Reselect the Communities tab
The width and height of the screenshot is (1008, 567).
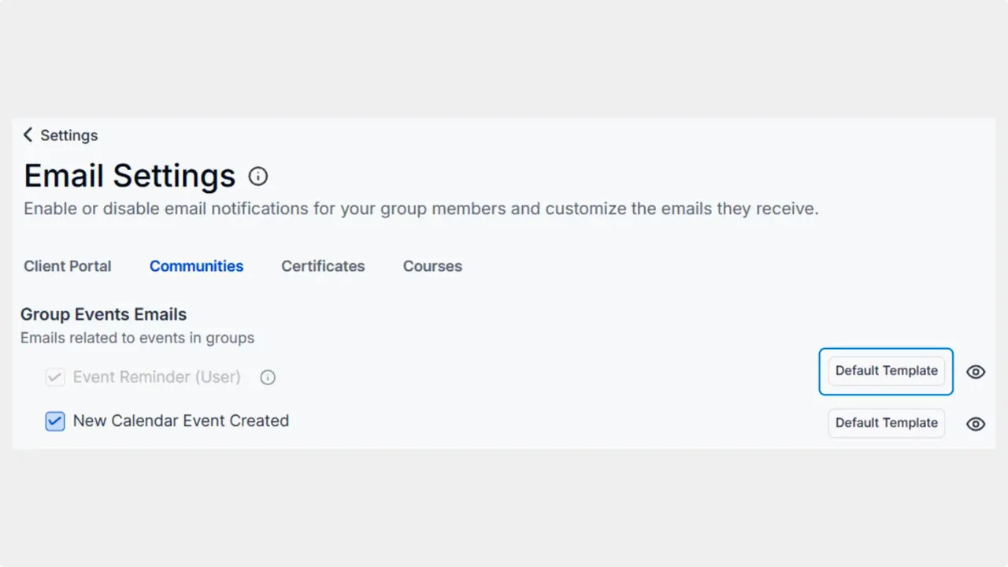[x=196, y=266]
